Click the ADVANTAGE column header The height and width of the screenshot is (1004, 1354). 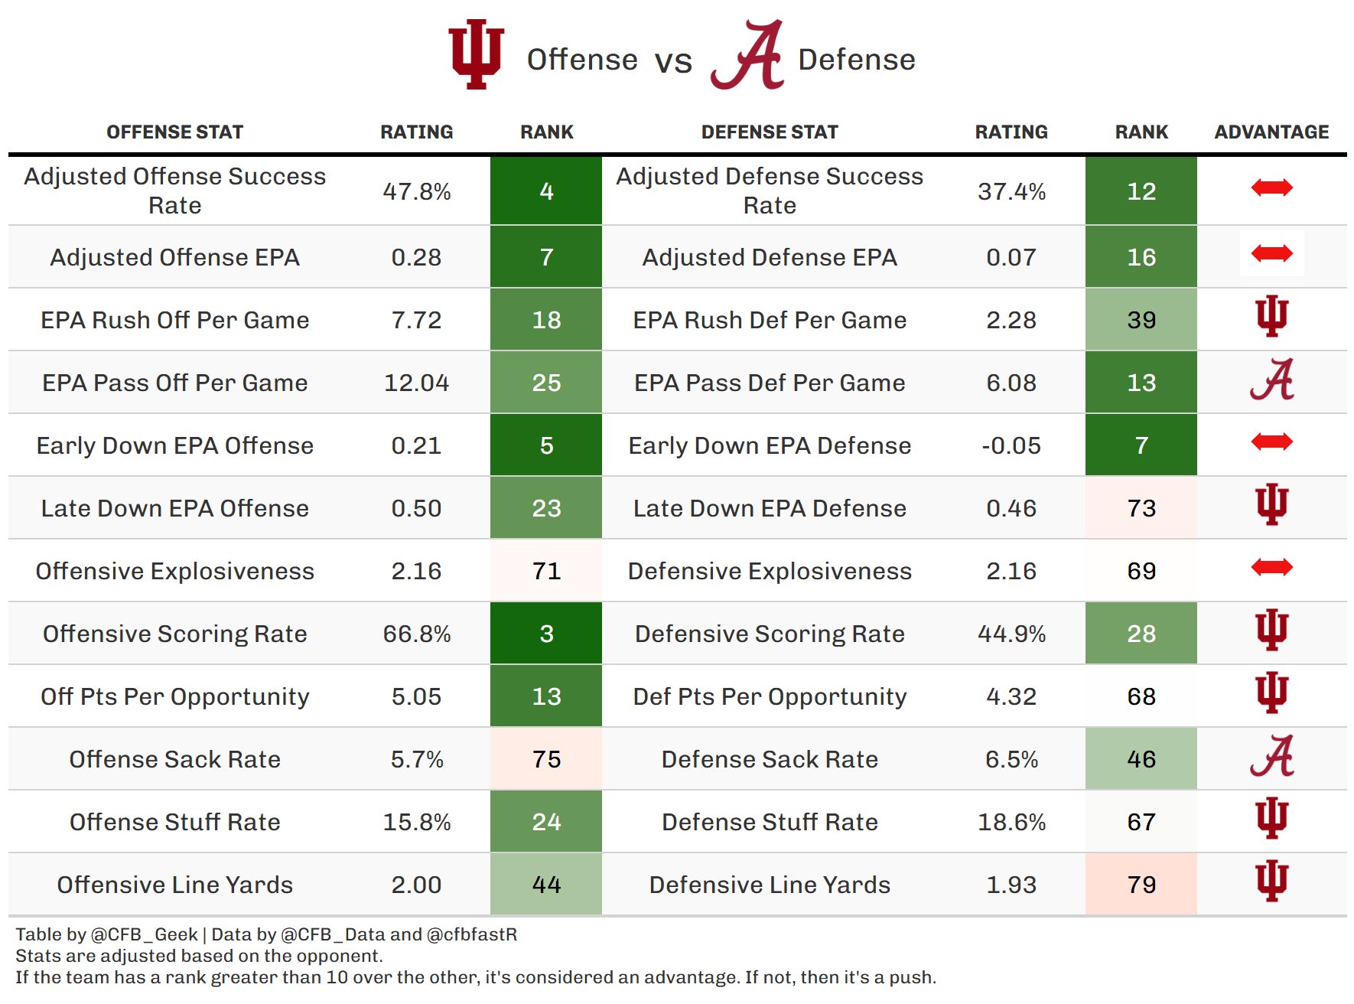[1271, 132]
